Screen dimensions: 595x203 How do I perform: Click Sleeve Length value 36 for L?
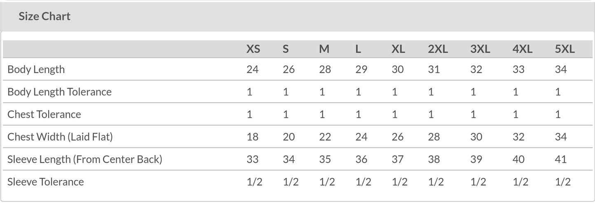(x=361, y=159)
